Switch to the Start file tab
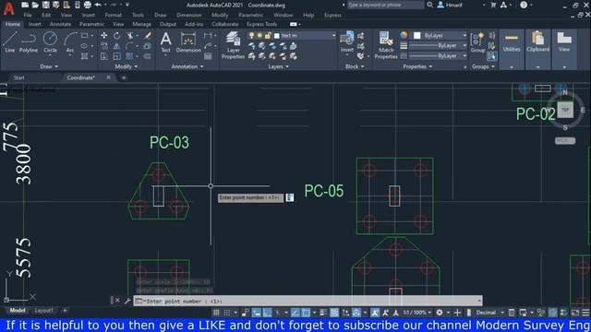Image resolution: width=591 pixels, height=332 pixels. tap(18, 77)
